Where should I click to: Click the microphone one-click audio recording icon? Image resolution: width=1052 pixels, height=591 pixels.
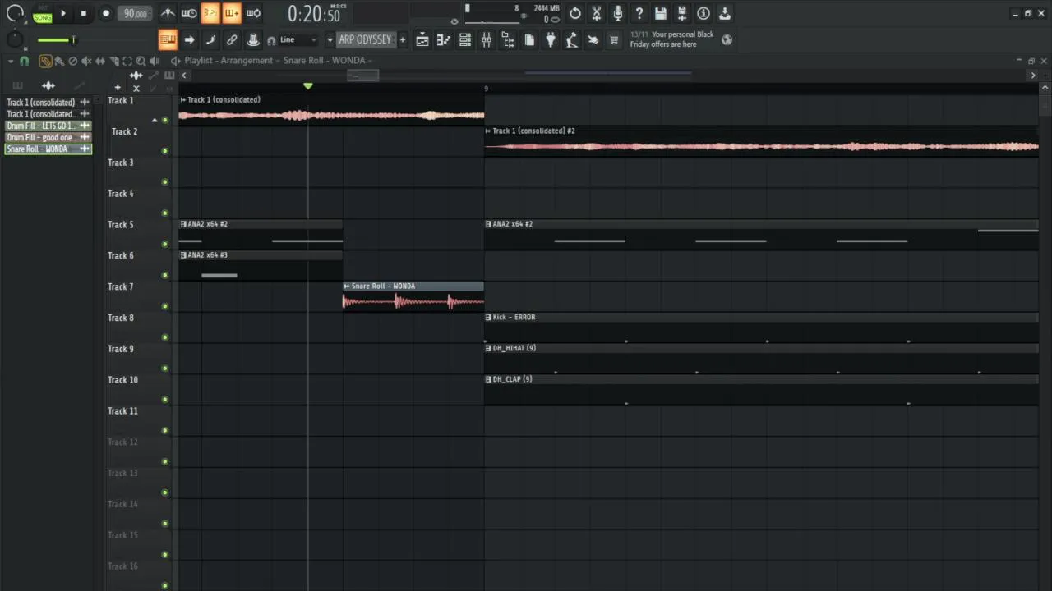point(618,13)
